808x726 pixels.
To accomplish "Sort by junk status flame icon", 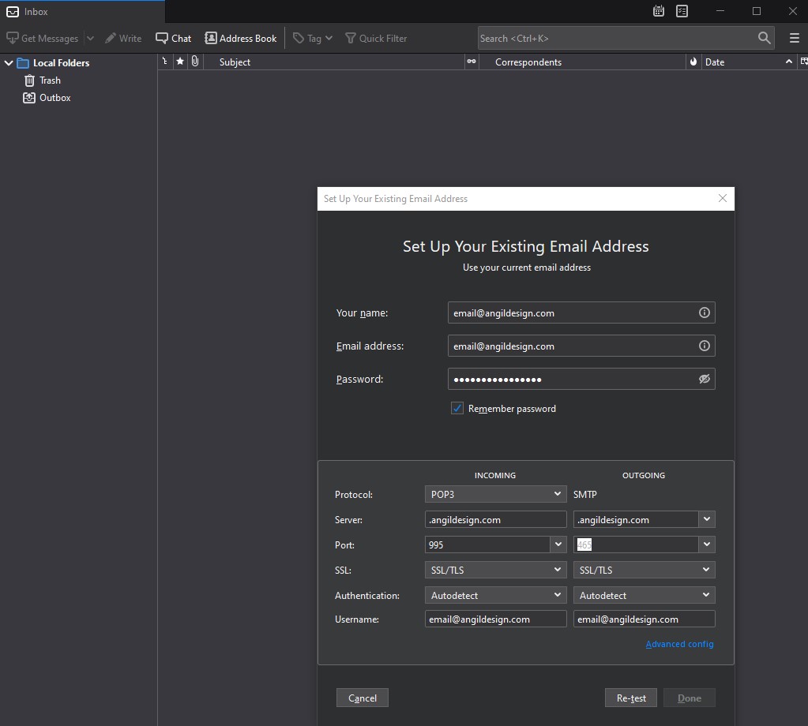I will click(x=693, y=62).
